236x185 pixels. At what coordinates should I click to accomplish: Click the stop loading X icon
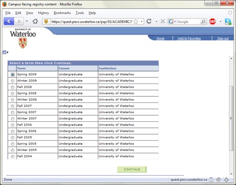click(x=163, y=21)
